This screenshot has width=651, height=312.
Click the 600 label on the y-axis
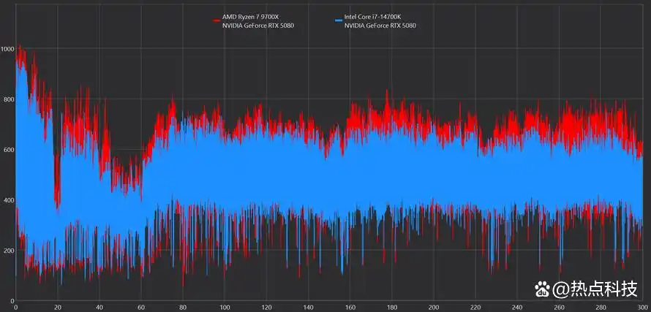(7, 150)
